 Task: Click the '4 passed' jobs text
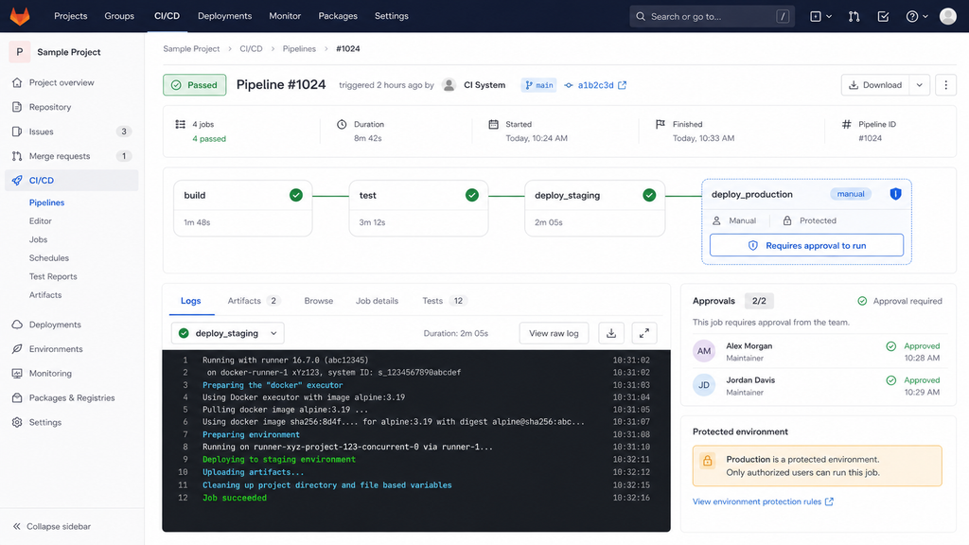click(x=209, y=139)
